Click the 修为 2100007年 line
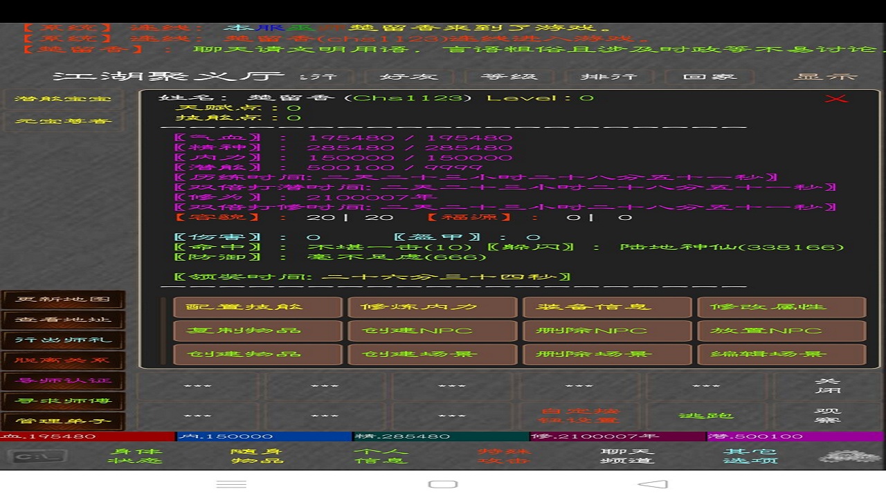 click(305, 197)
